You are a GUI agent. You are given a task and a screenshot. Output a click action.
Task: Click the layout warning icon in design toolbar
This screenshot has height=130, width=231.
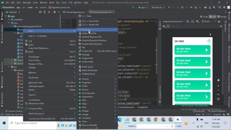219,22
